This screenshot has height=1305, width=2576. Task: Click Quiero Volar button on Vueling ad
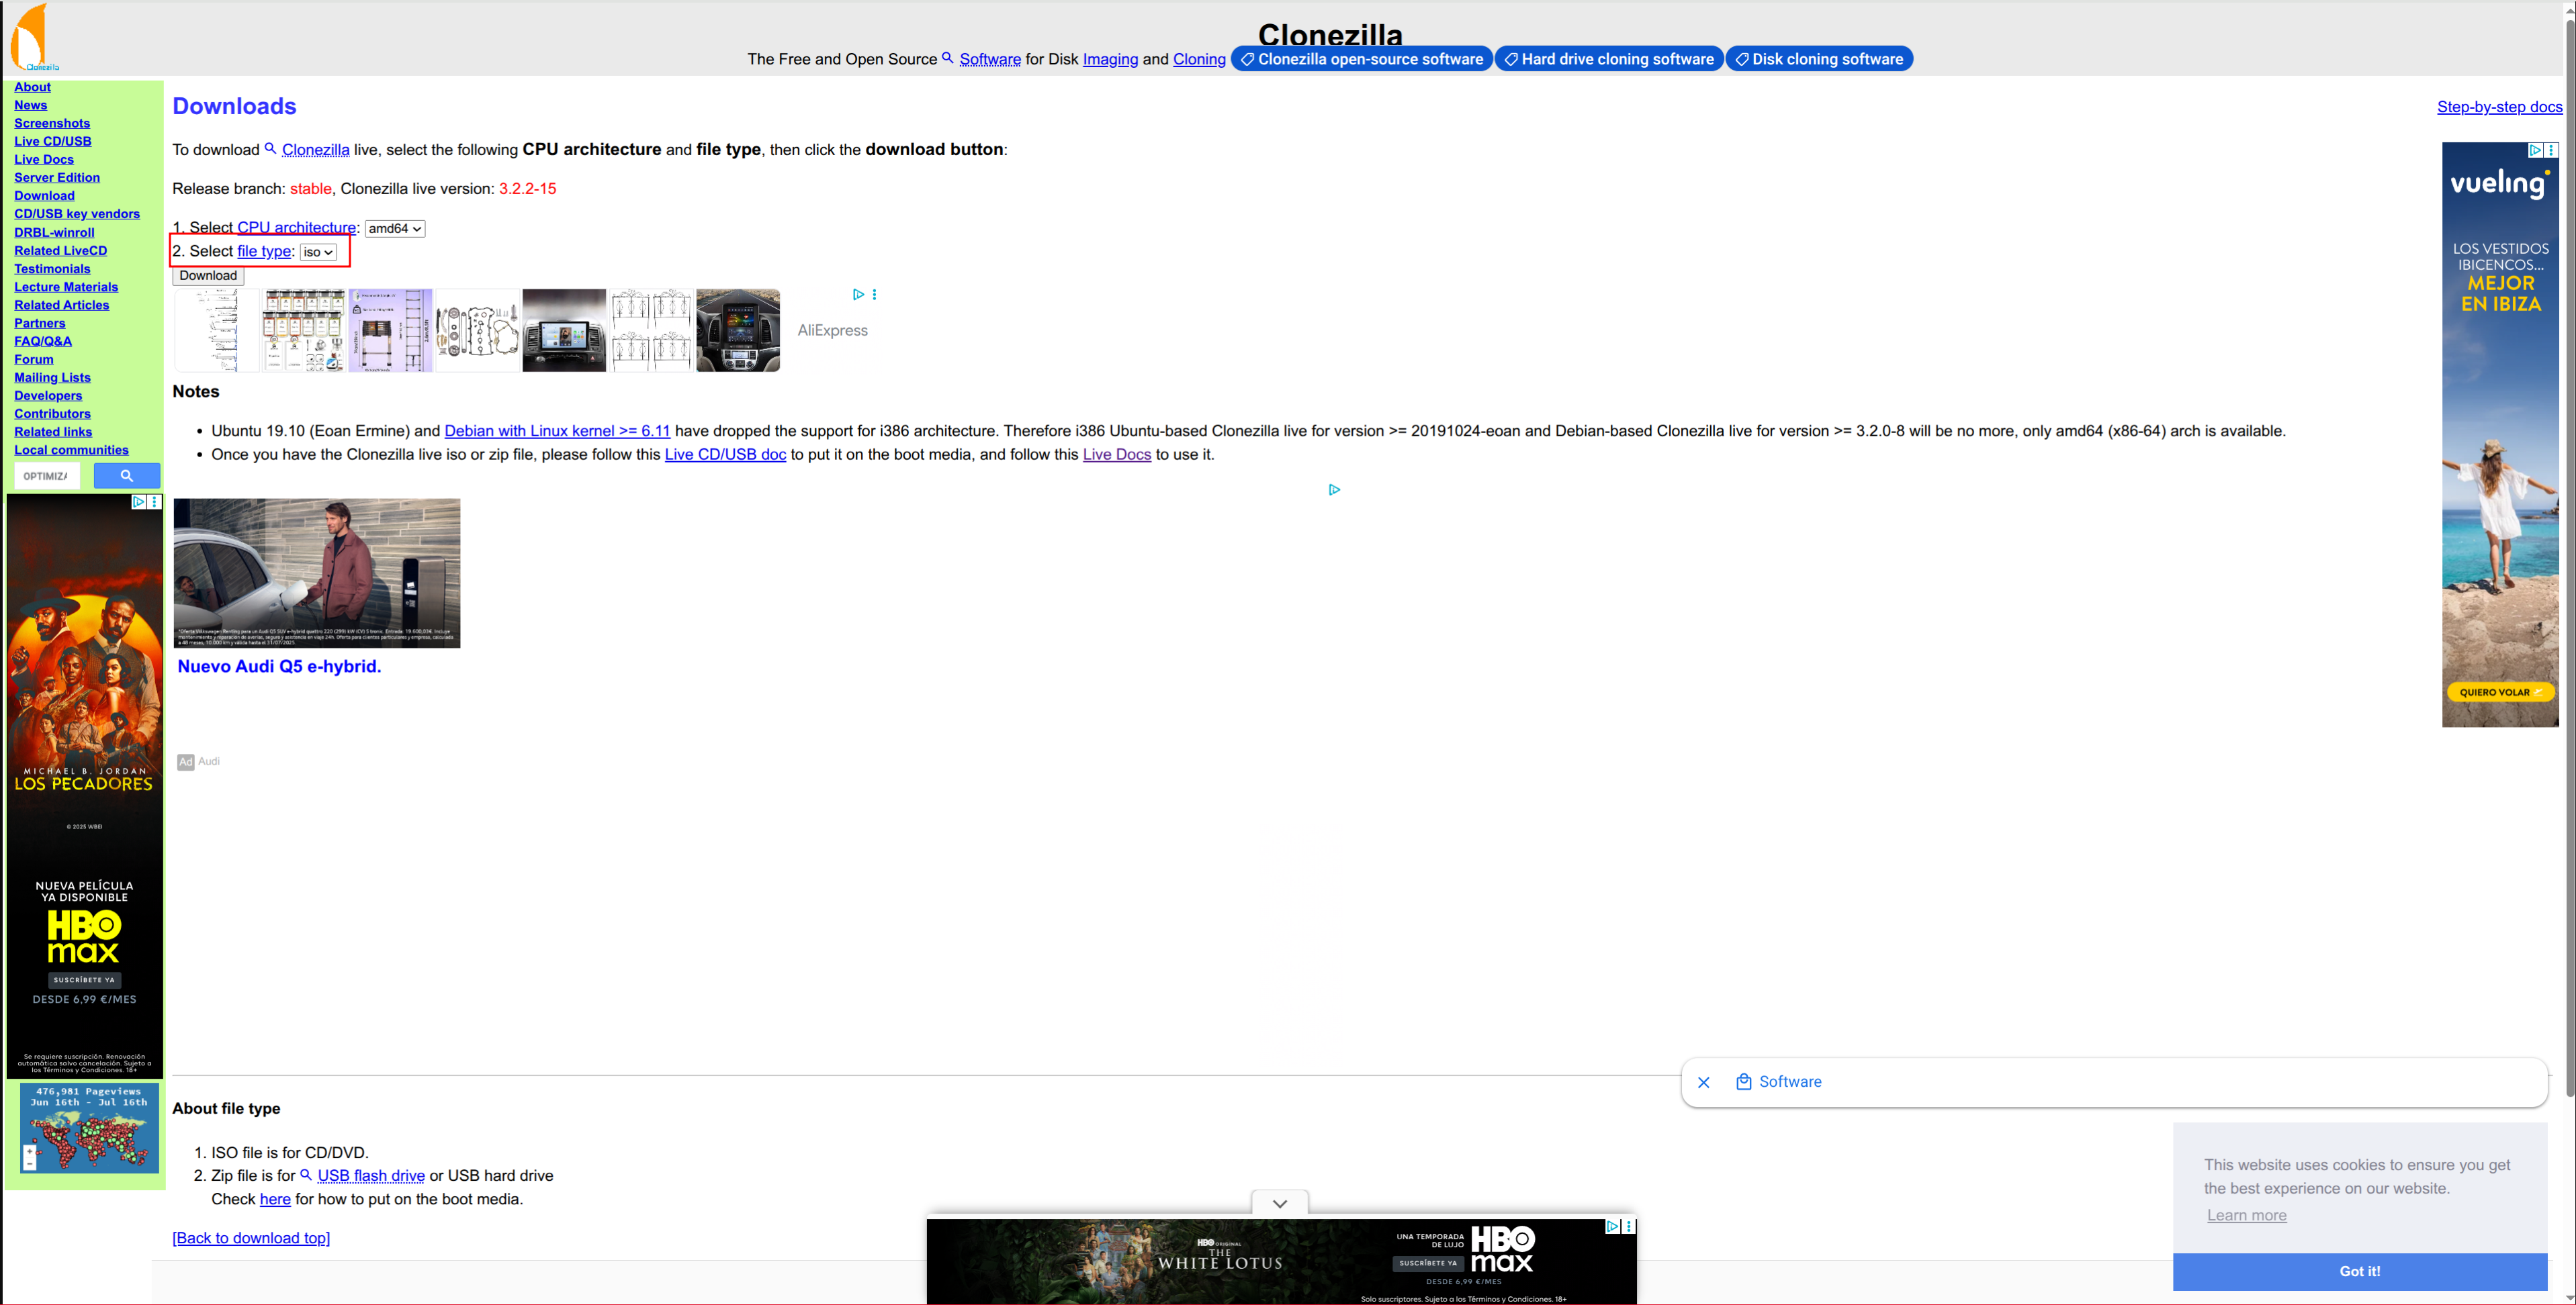[x=2500, y=693]
